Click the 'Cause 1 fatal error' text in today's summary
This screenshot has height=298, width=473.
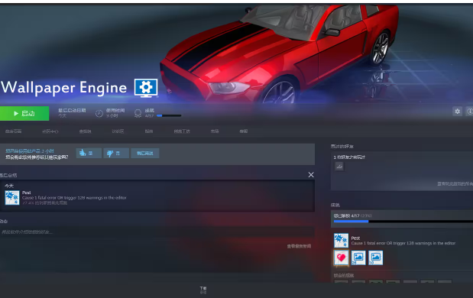point(74,198)
